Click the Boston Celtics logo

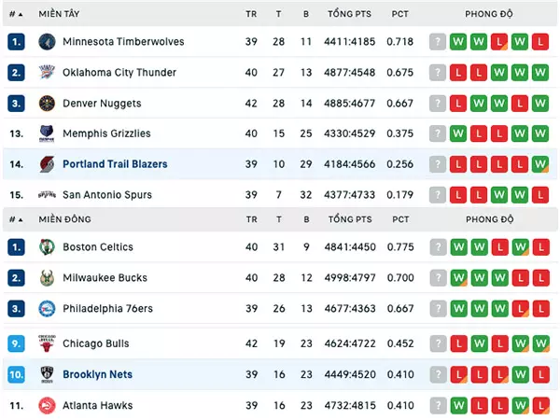47,247
